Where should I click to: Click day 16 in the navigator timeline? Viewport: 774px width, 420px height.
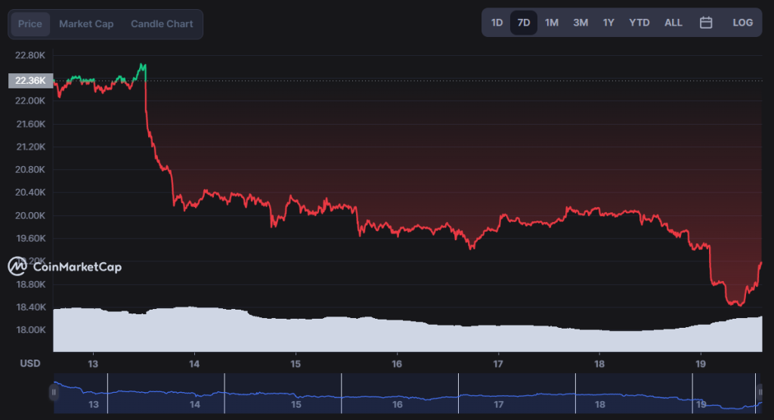point(398,404)
